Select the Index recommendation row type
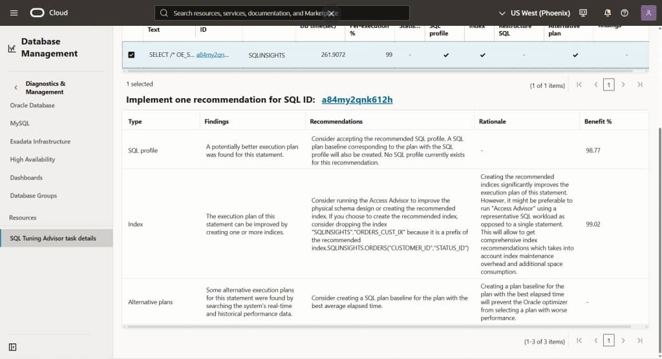662x359 pixels. [136, 224]
